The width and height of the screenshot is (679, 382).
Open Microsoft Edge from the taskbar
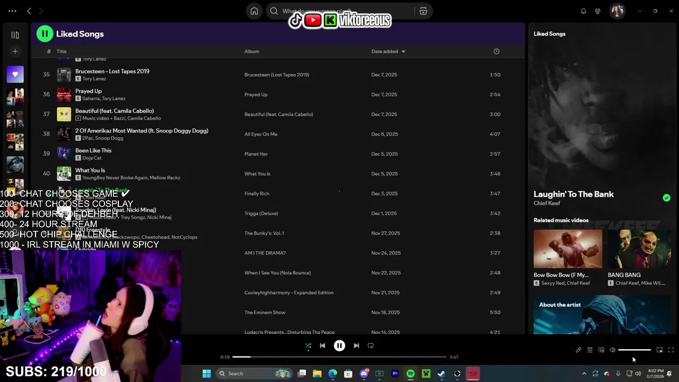(x=333, y=374)
